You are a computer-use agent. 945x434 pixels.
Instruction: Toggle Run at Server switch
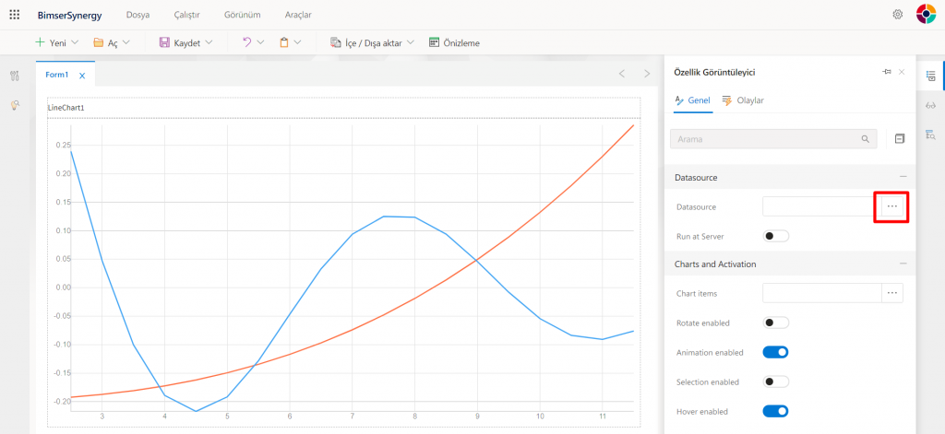(776, 236)
